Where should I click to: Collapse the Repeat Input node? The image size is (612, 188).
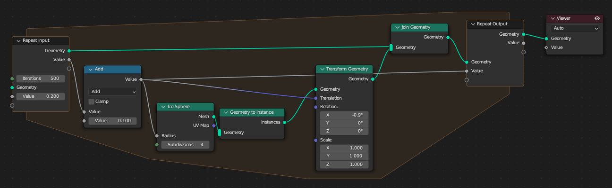tap(18, 40)
